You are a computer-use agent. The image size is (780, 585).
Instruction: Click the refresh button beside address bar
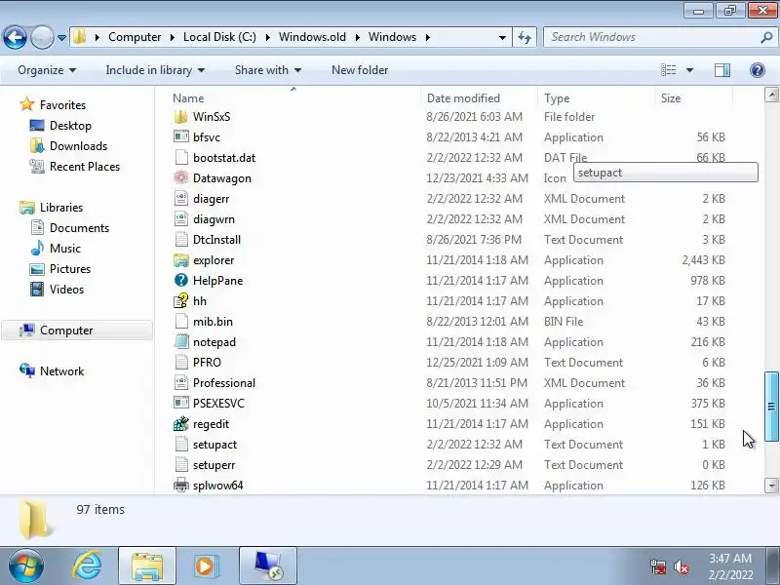coord(525,37)
